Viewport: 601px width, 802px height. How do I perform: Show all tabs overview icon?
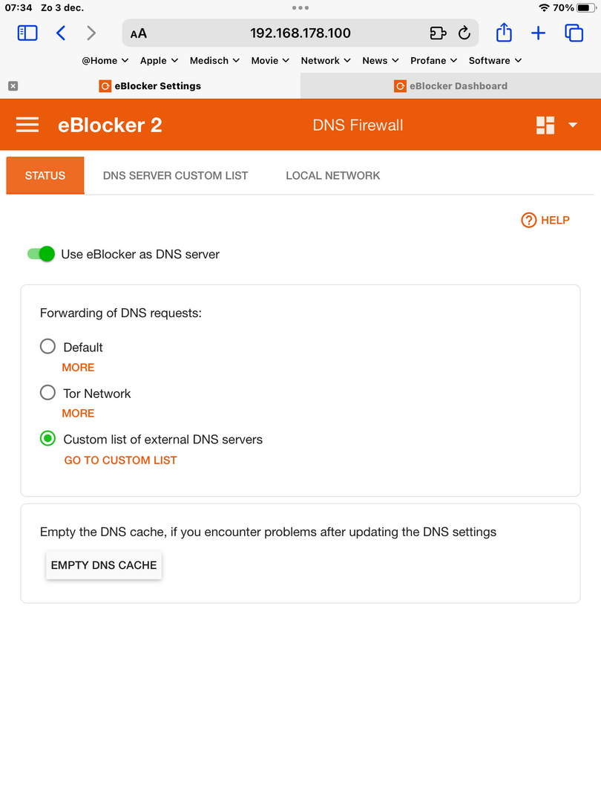pyautogui.click(x=574, y=33)
